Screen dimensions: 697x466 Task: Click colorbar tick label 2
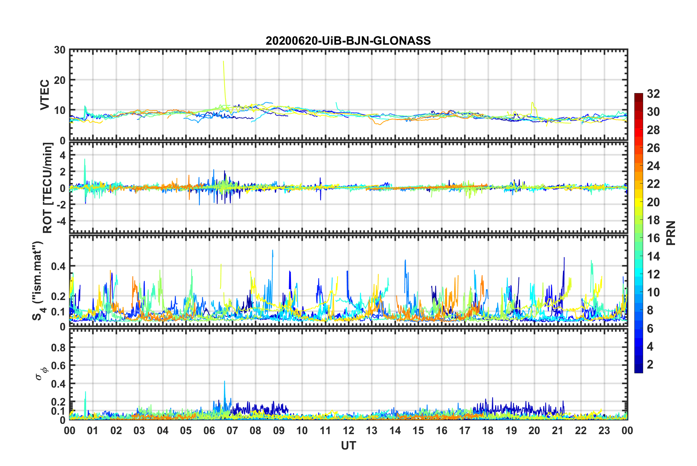[650, 365]
